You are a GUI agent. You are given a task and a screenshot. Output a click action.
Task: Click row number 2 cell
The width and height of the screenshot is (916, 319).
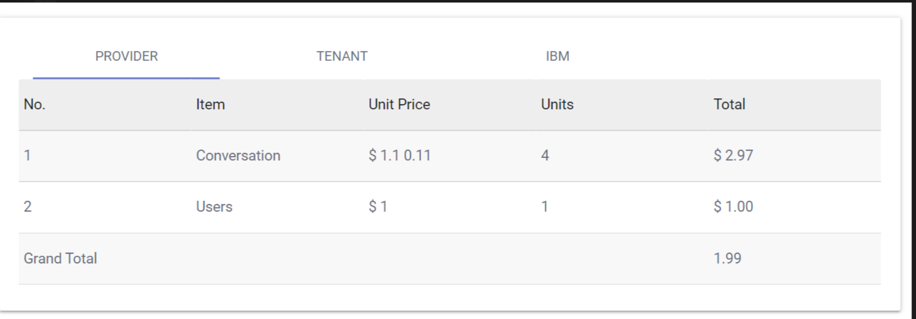27,207
